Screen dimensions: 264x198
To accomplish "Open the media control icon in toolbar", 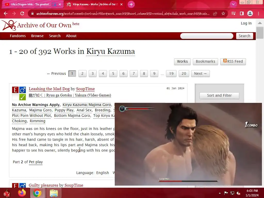I will click(x=233, y=13).
